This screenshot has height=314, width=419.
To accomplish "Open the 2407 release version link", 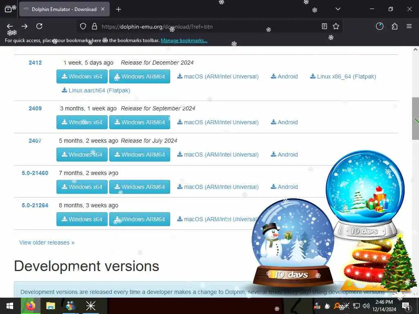I will 35,141.
